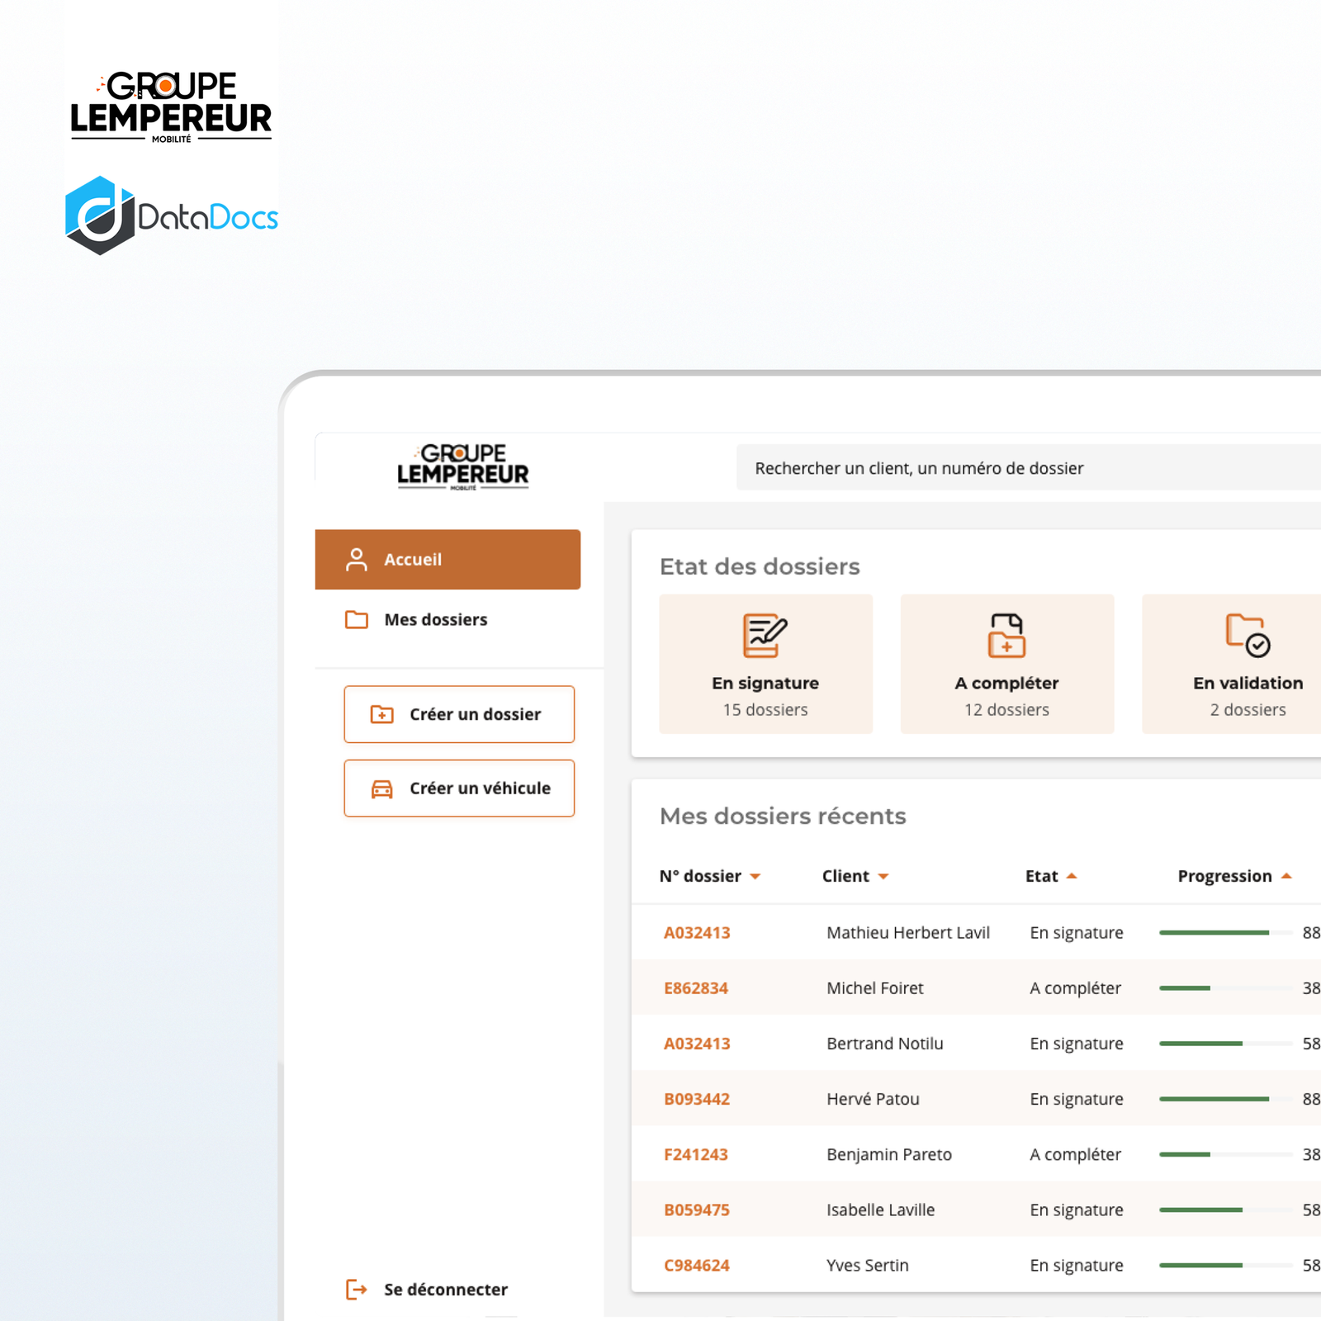Sort by Etat column arrow
The height and width of the screenshot is (1321, 1321).
pos(1072,876)
